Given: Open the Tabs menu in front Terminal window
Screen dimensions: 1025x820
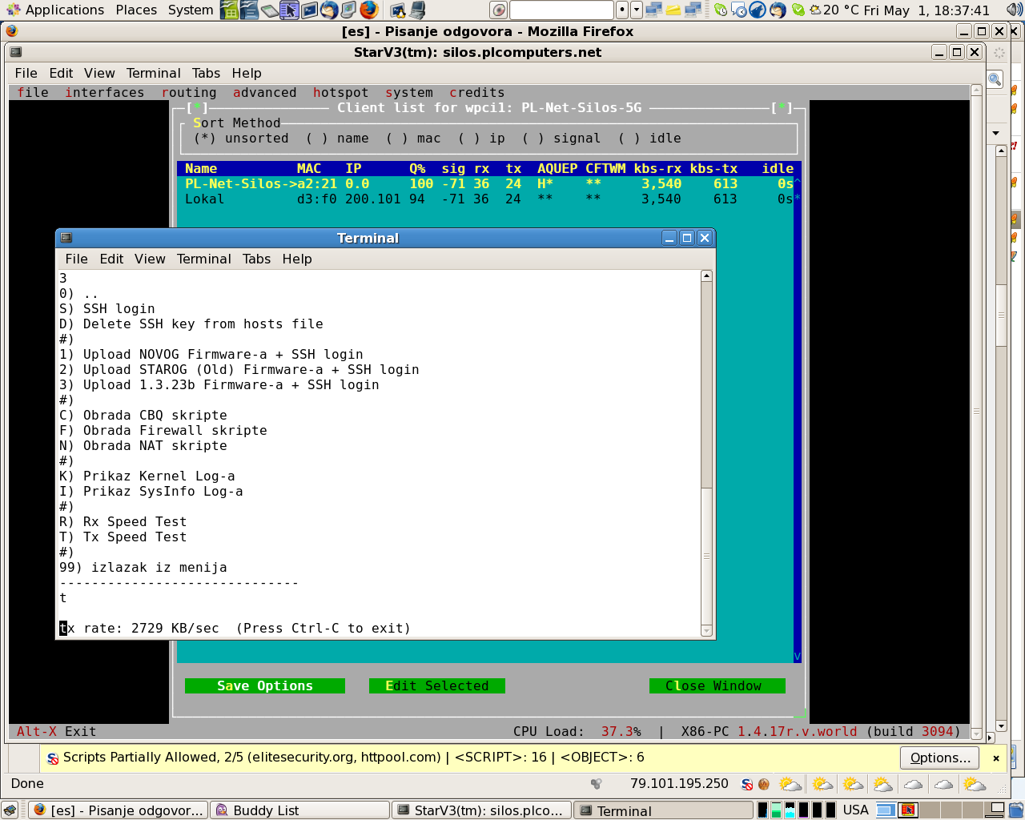Looking at the screenshot, I should click(x=256, y=259).
